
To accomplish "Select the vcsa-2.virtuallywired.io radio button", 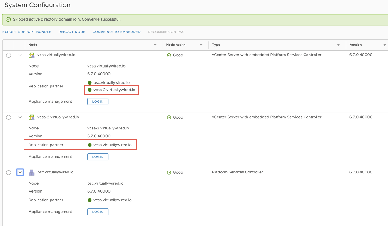I will coord(9,117).
